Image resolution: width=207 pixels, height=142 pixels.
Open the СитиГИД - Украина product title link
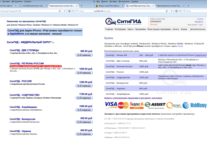coord(20,131)
